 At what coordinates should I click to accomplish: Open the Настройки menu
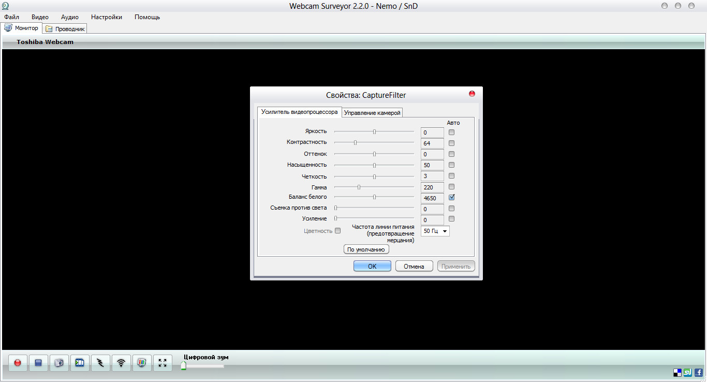[x=106, y=17]
